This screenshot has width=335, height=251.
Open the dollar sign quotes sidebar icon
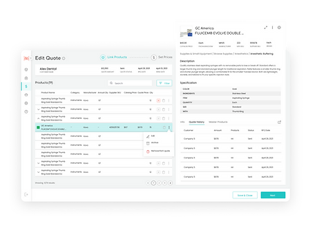26,86
